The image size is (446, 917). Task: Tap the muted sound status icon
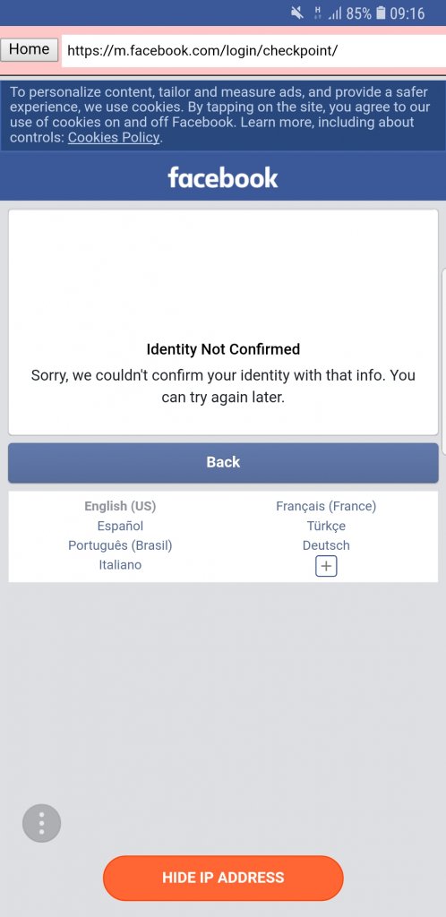(x=297, y=13)
